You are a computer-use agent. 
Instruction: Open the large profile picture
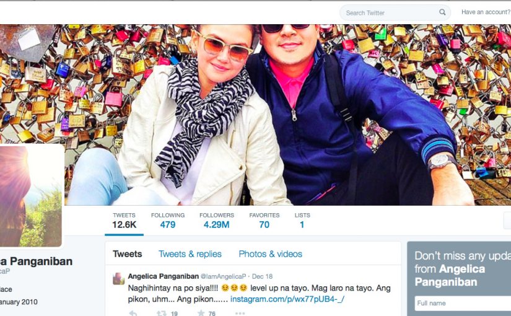point(31,196)
